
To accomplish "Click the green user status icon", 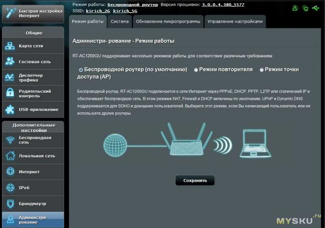I will point(295,8).
